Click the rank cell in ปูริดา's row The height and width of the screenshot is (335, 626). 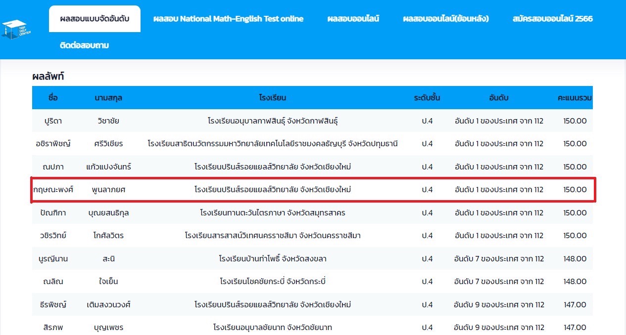[499, 121]
